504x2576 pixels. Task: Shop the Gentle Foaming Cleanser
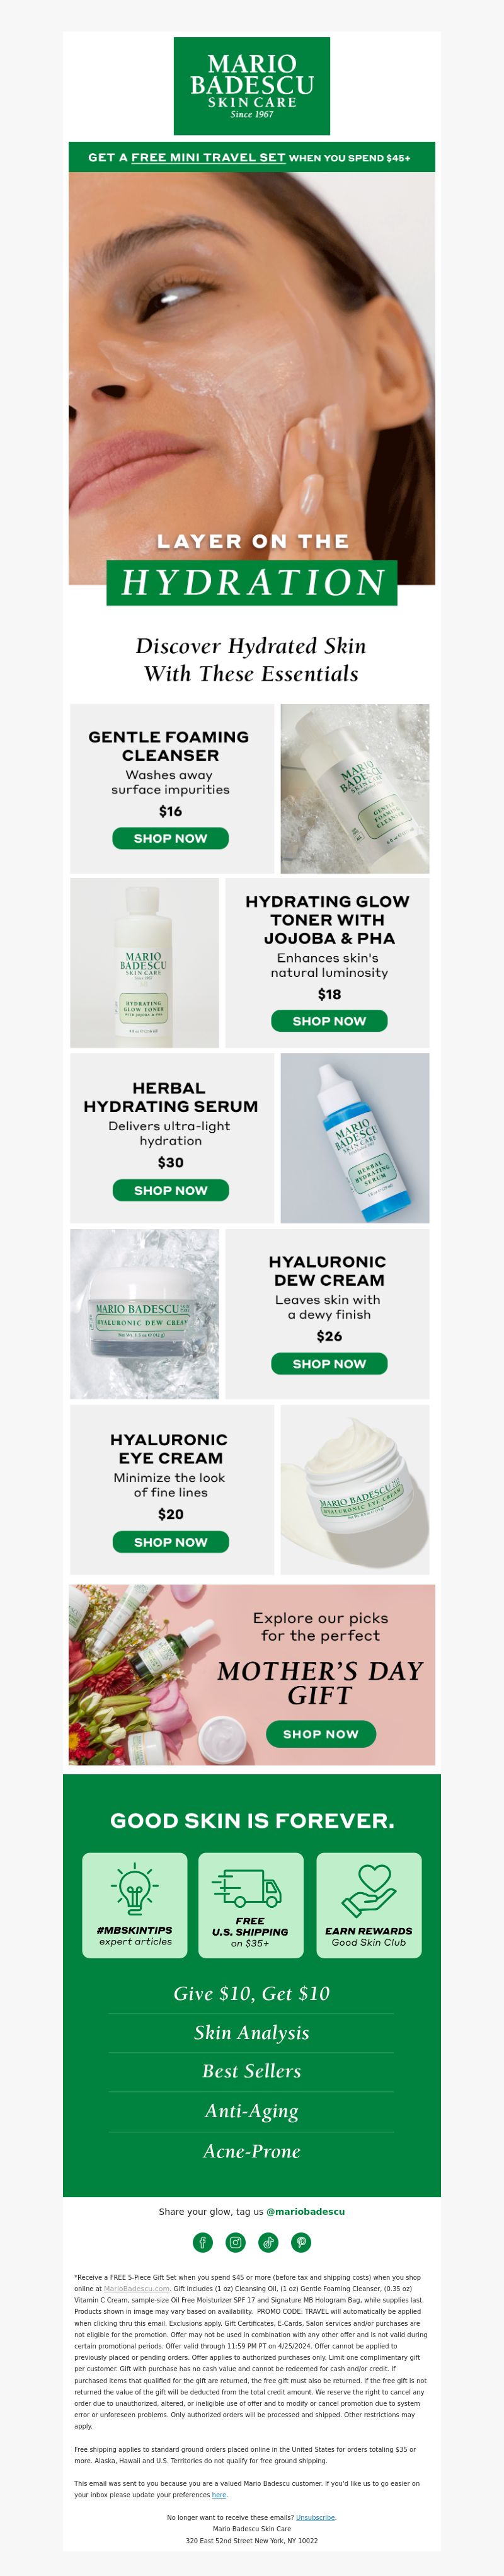170,838
